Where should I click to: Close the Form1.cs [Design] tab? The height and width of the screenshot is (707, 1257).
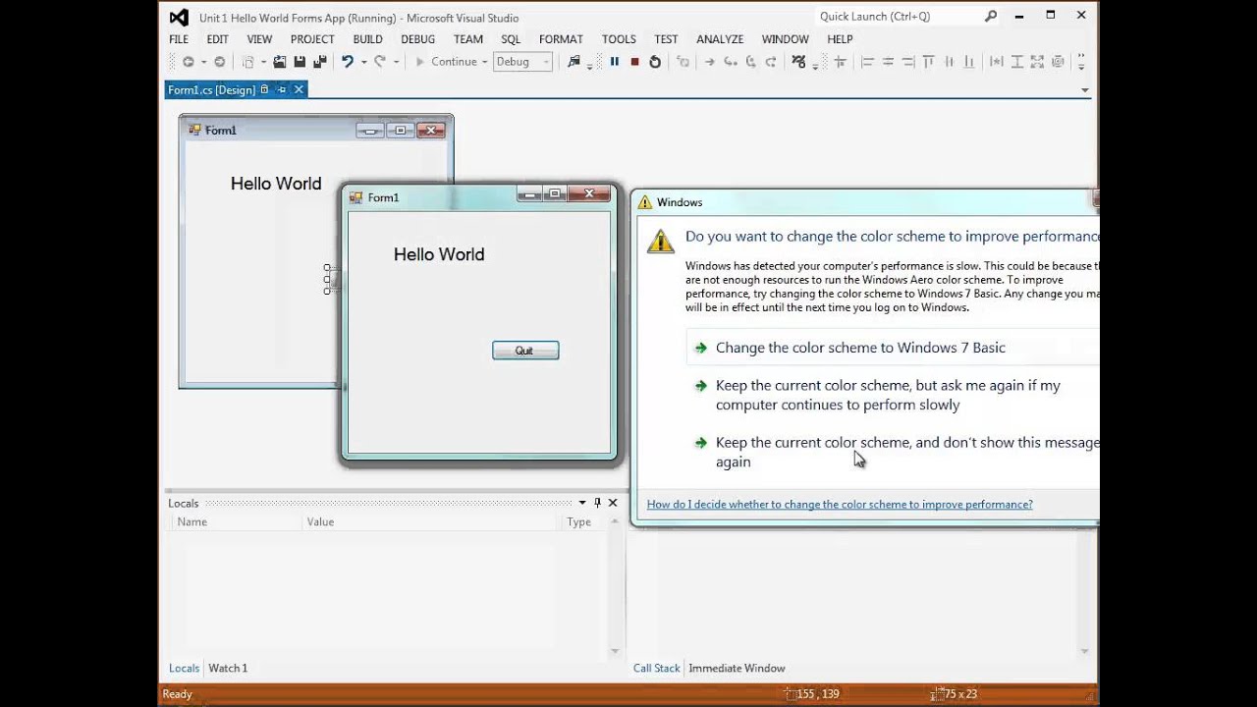point(300,89)
